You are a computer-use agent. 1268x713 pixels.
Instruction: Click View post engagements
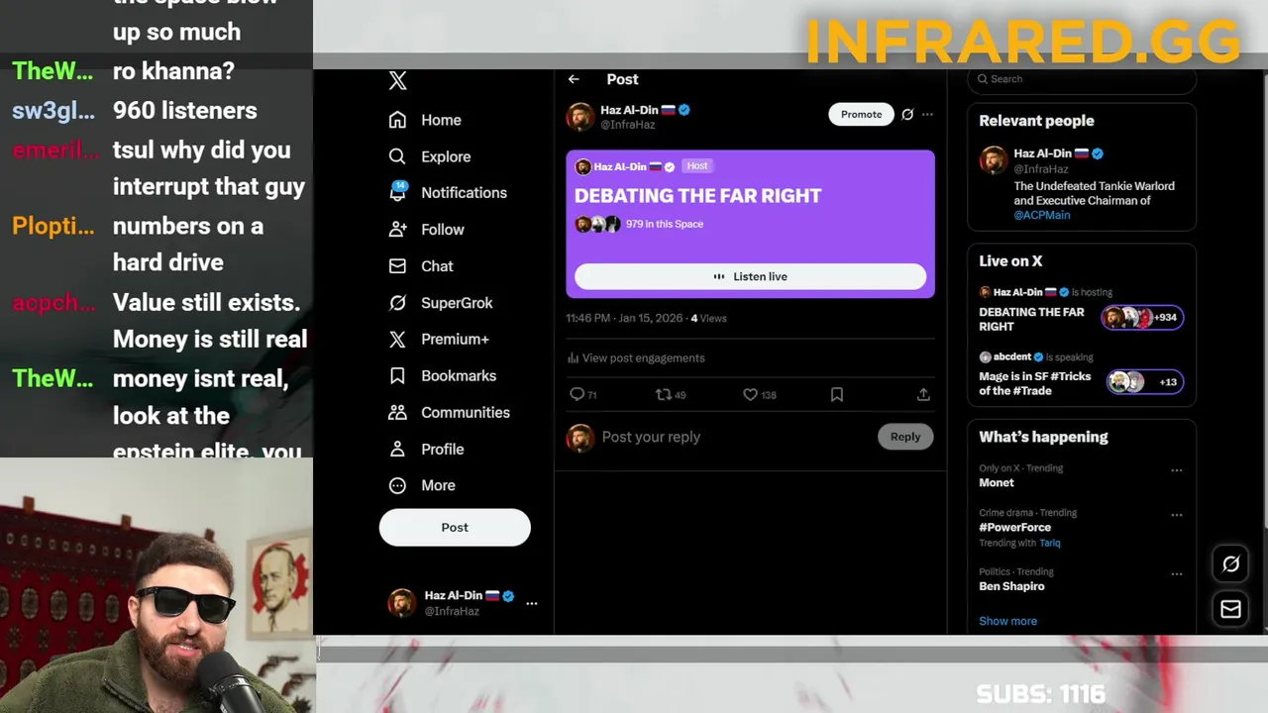coord(636,358)
